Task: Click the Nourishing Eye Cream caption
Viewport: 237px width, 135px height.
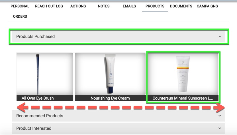Action: (110, 98)
